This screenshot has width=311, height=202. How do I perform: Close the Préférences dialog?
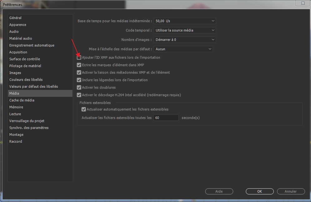pos(303,3)
